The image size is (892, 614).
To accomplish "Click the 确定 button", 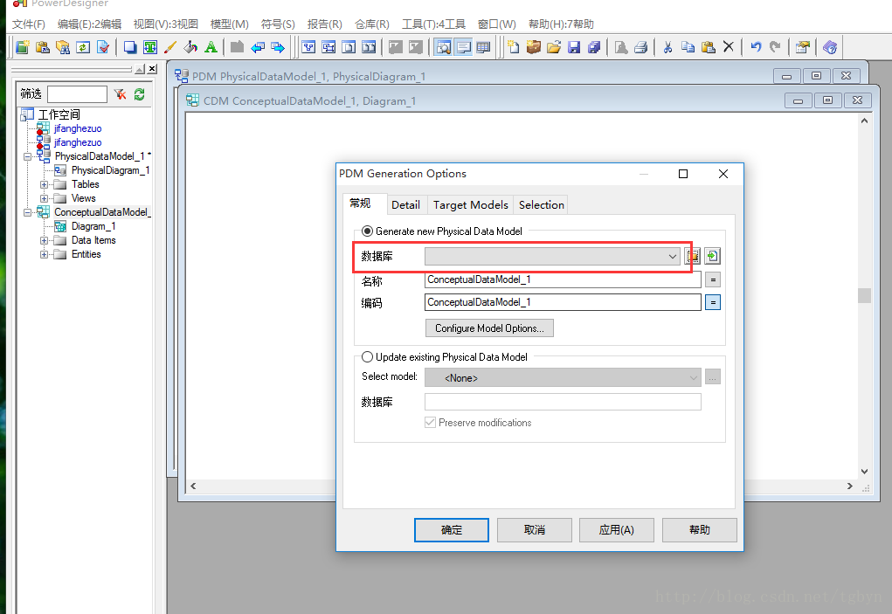I will [452, 530].
